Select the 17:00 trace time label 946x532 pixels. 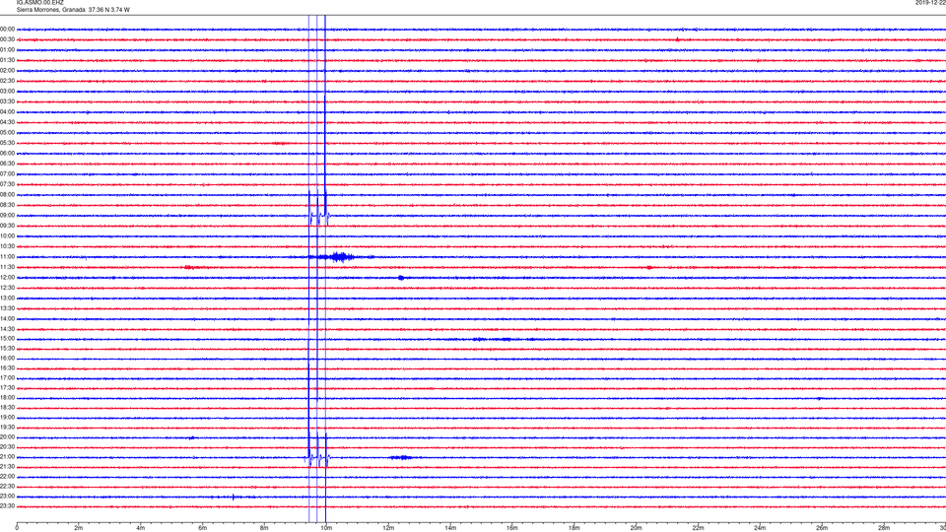click(x=7, y=378)
